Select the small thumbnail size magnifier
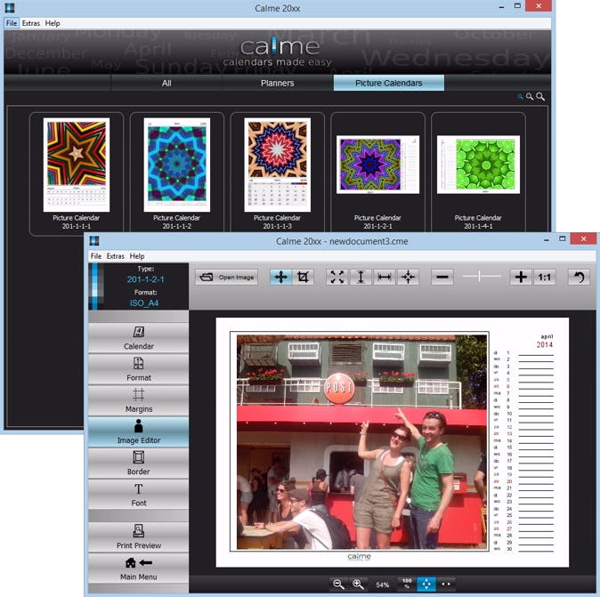The width and height of the screenshot is (600, 597). [520, 97]
